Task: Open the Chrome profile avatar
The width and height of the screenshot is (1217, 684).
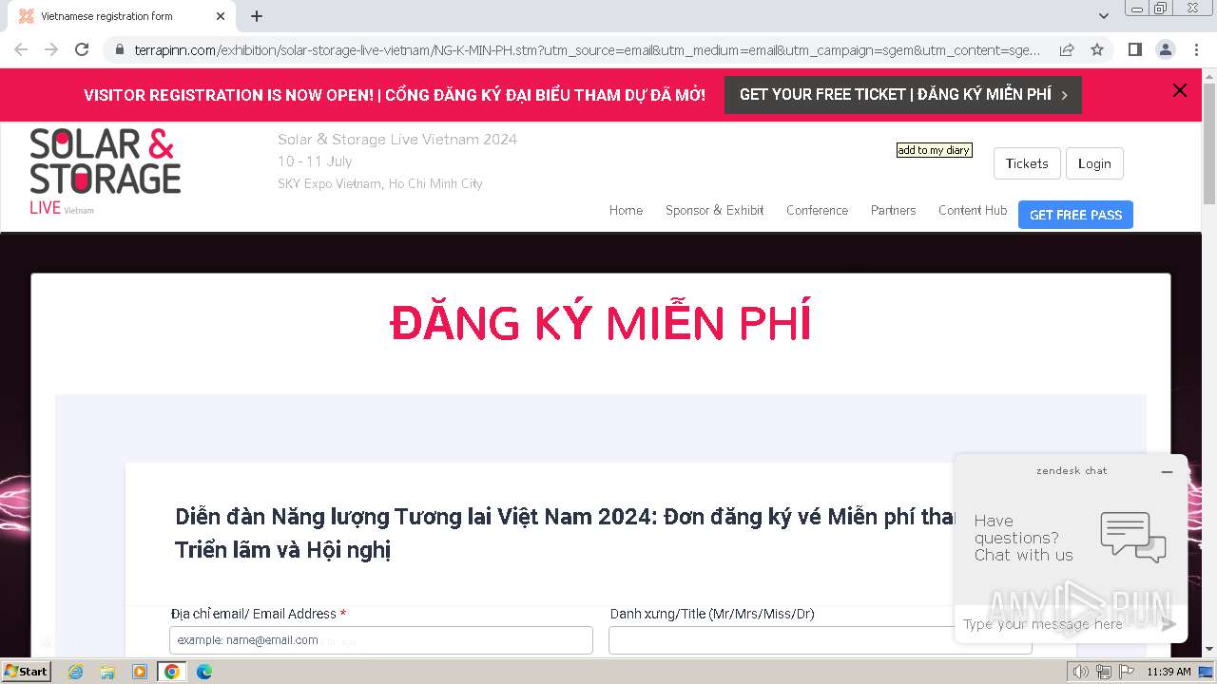Action: pos(1165,49)
